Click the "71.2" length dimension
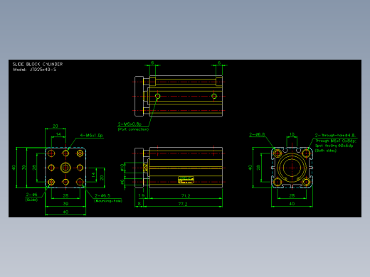This screenshot has width=370, height=277. click(x=186, y=196)
